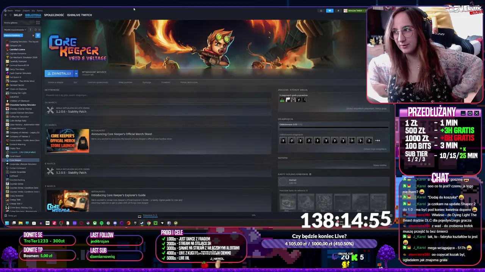Open the ISHINLIVE TWITCH profile tab
The height and width of the screenshot is (272, 485).
79,15
